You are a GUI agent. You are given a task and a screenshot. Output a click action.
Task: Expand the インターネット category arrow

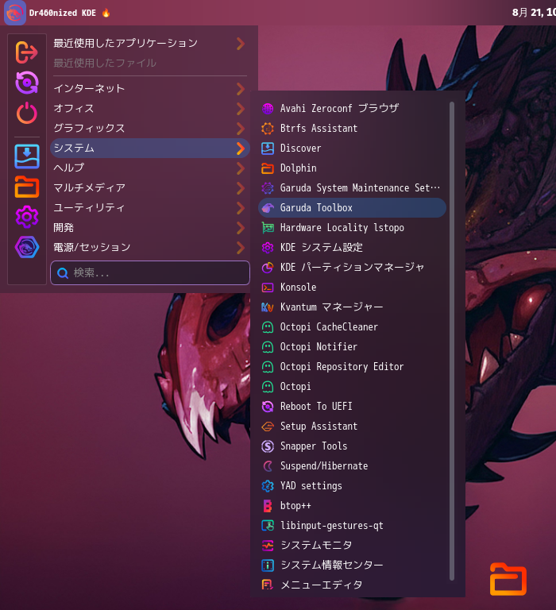[241, 89]
